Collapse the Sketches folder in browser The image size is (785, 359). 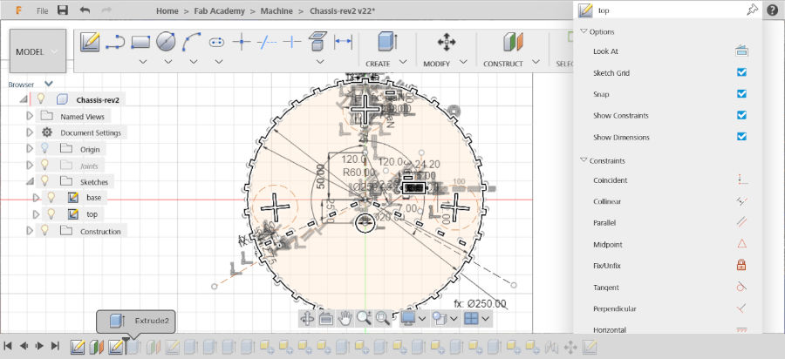pyautogui.click(x=29, y=181)
